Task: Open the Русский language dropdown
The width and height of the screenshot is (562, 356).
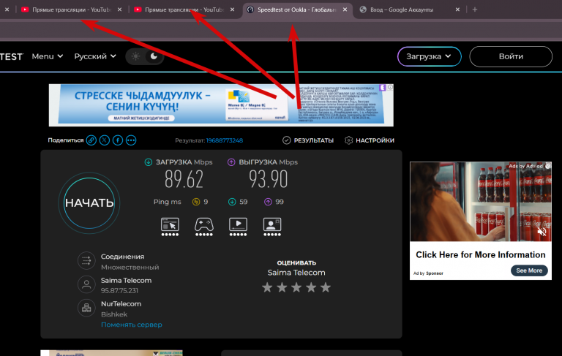Action: point(95,56)
